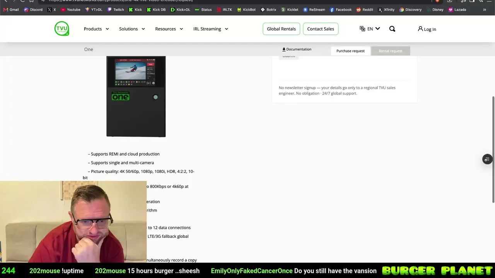Open the Botrix bookmark

(x=268, y=10)
